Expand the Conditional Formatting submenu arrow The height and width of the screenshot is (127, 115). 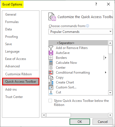[x=106, y=73]
